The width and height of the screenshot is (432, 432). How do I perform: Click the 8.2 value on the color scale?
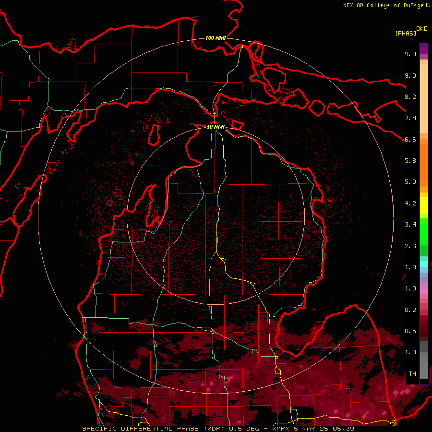coord(410,96)
